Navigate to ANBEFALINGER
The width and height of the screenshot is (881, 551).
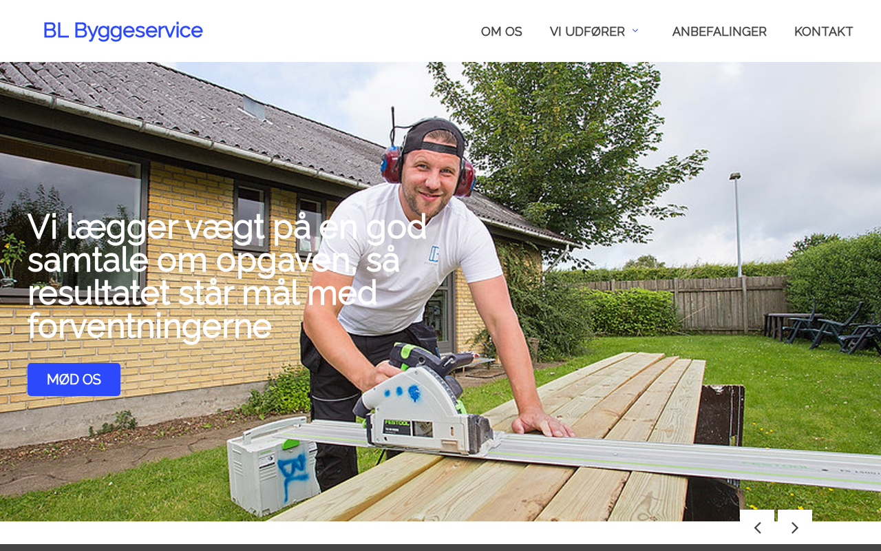tap(719, 32)
